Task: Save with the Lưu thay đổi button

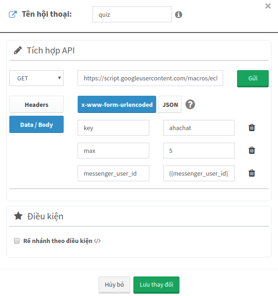Action: click(x=156, y=285)
